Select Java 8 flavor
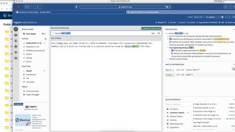The width and height of the screenshot is (235, 132). (x=29, y=62)
